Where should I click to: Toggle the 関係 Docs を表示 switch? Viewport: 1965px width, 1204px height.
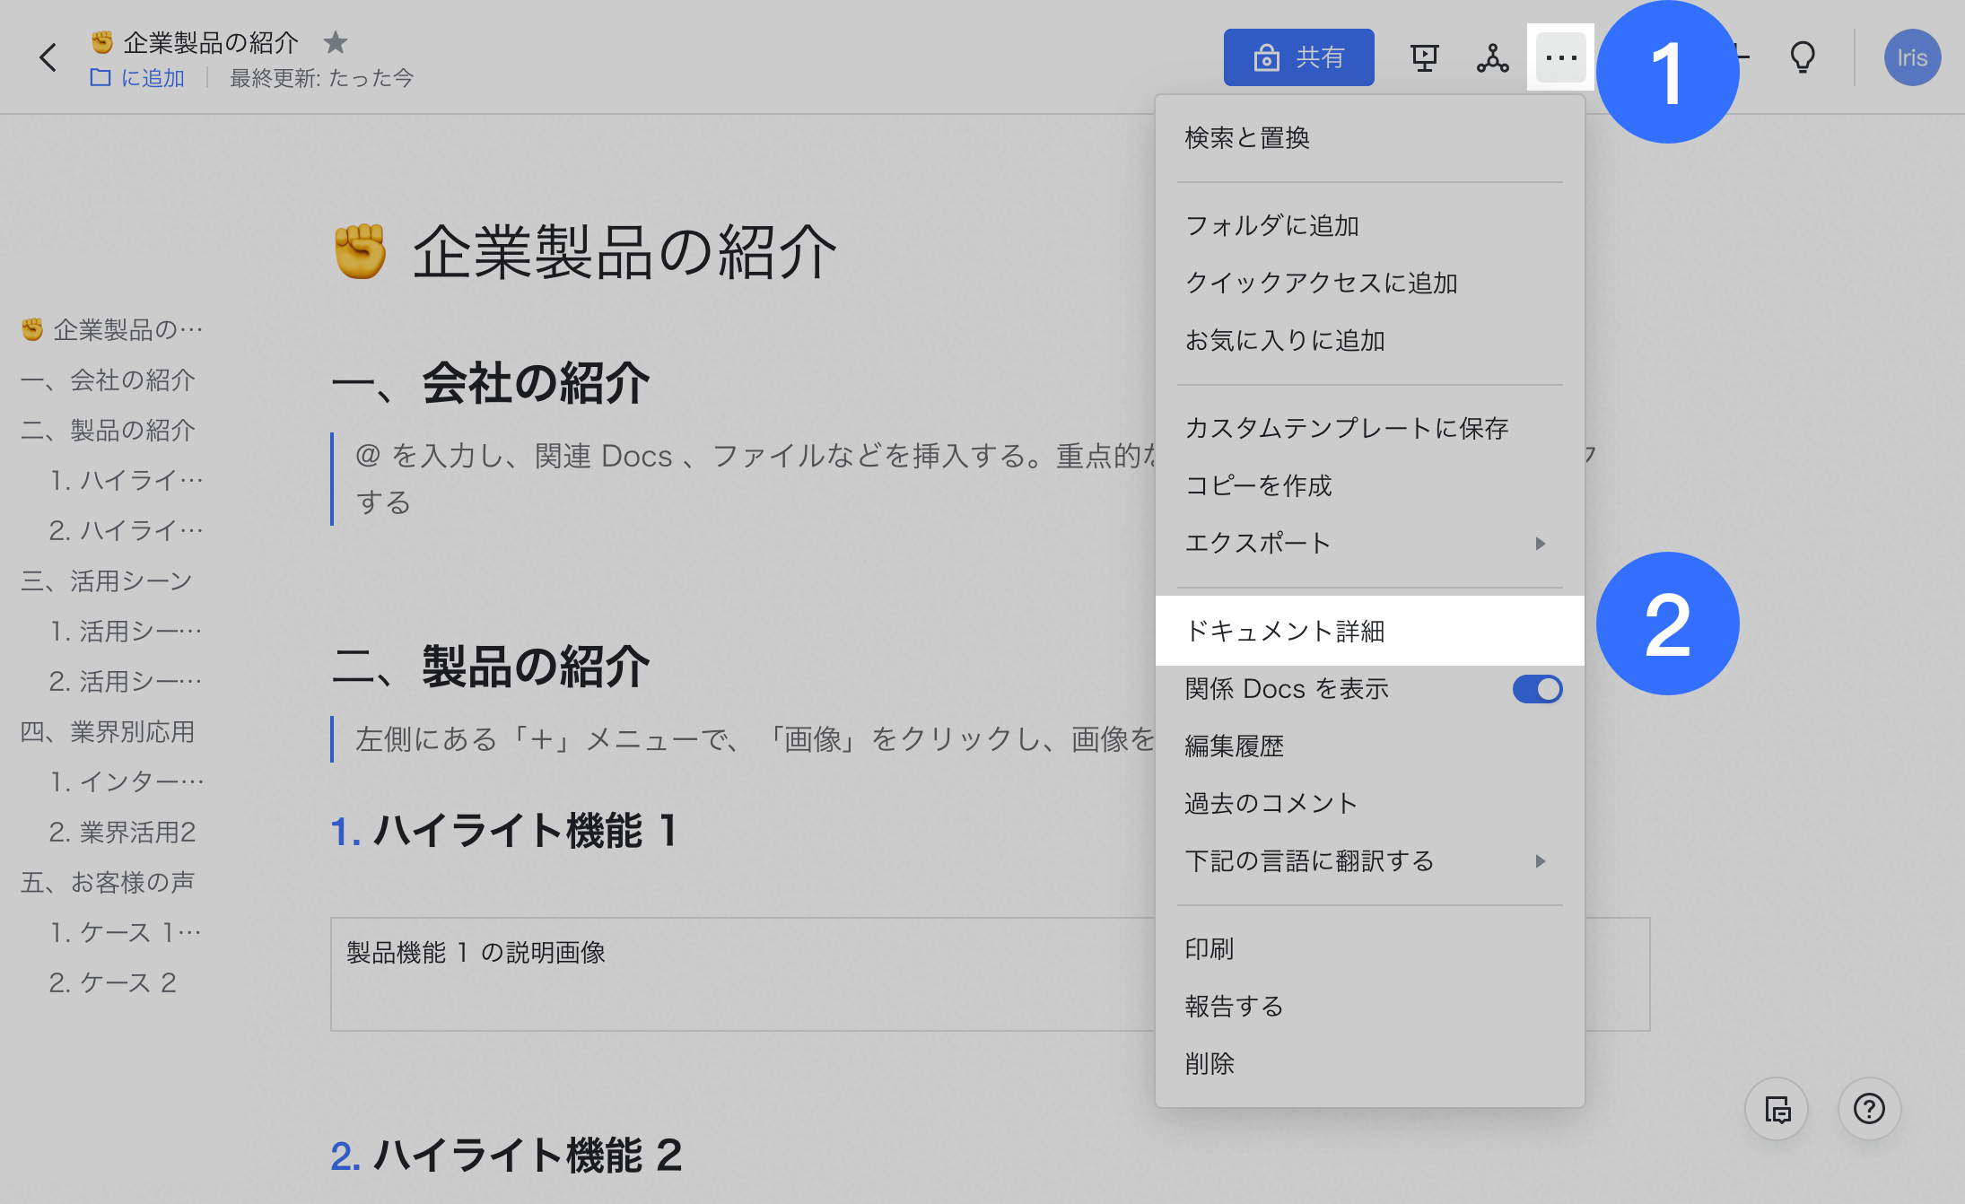pyautogui.click(x=1537, y=689)
